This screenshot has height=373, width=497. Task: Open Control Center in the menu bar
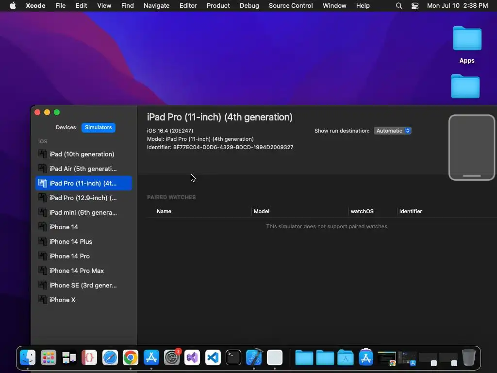tap(415, 6)
